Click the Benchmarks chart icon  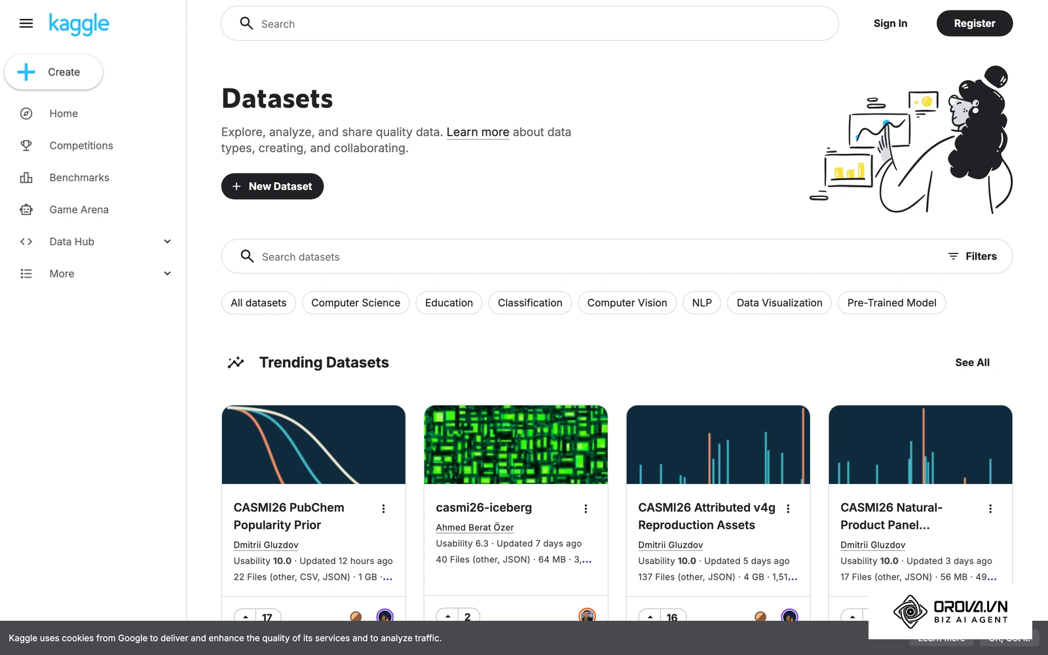pyautogui.click(x=26, y=178)
